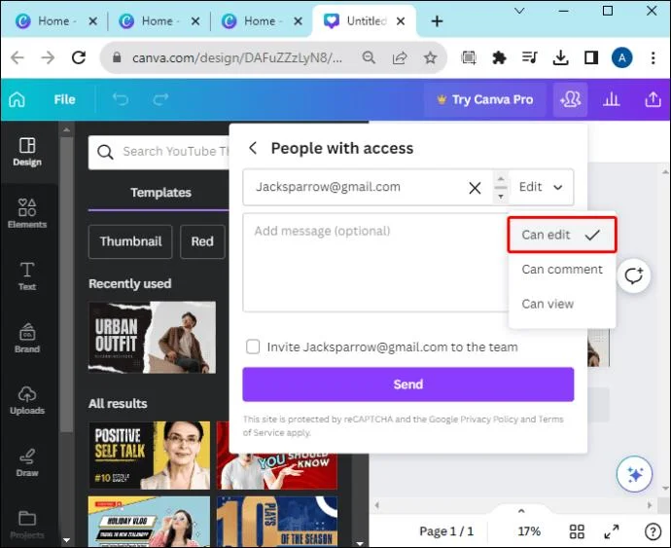The height and width of the screenshot is (548, 671).
Task: Click browser back arrow
Action: tap(18, 57)
